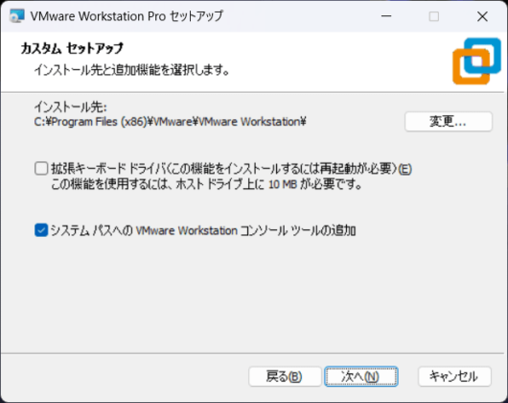Screen dimensions: 508x403
Task: Uncheck the システム パスへの console tools checkbox
Action: point(41,230)
